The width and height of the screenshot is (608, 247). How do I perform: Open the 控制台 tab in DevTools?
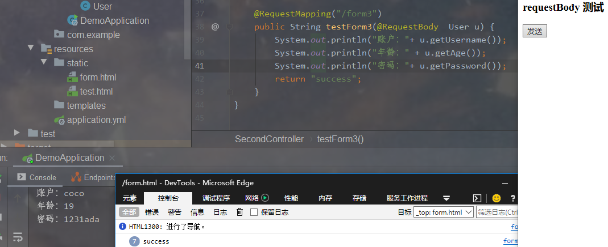[168, 198]
